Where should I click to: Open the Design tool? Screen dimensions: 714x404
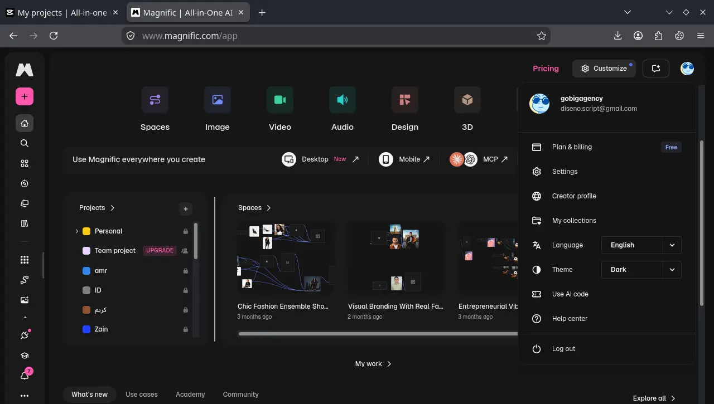[x=405, y=109]
